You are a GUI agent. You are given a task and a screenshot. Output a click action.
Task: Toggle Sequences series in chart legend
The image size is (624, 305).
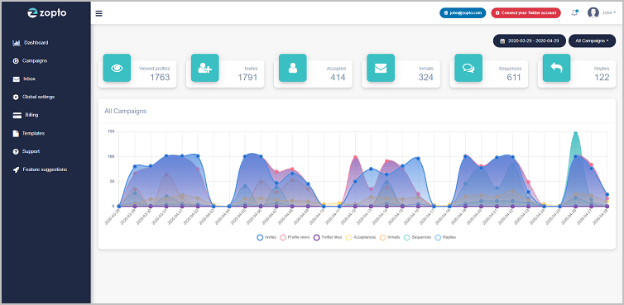pyautogui.click(x=417, y=237)
